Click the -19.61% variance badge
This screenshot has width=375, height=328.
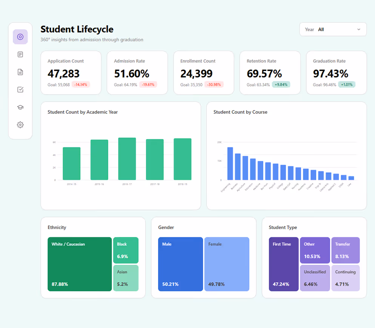click(x=148, y=85)
